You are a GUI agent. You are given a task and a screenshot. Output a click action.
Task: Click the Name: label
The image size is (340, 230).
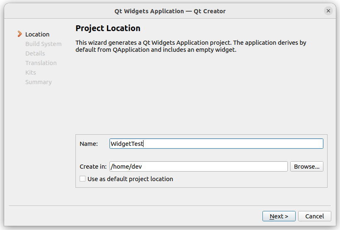(89, 144)
